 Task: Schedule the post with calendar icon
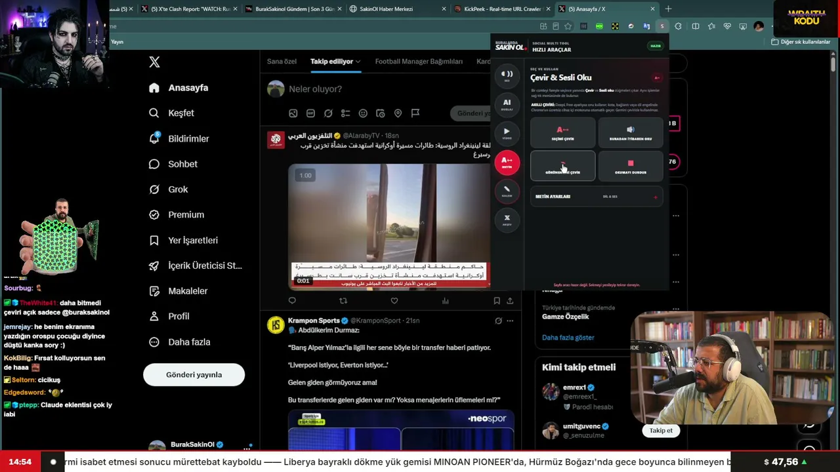pos(380,113)
